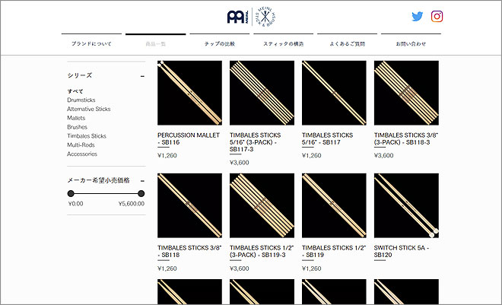Screen dimensions: 502x305
Task: Open the ブランドについて menu item
Action: pos(92,44)
